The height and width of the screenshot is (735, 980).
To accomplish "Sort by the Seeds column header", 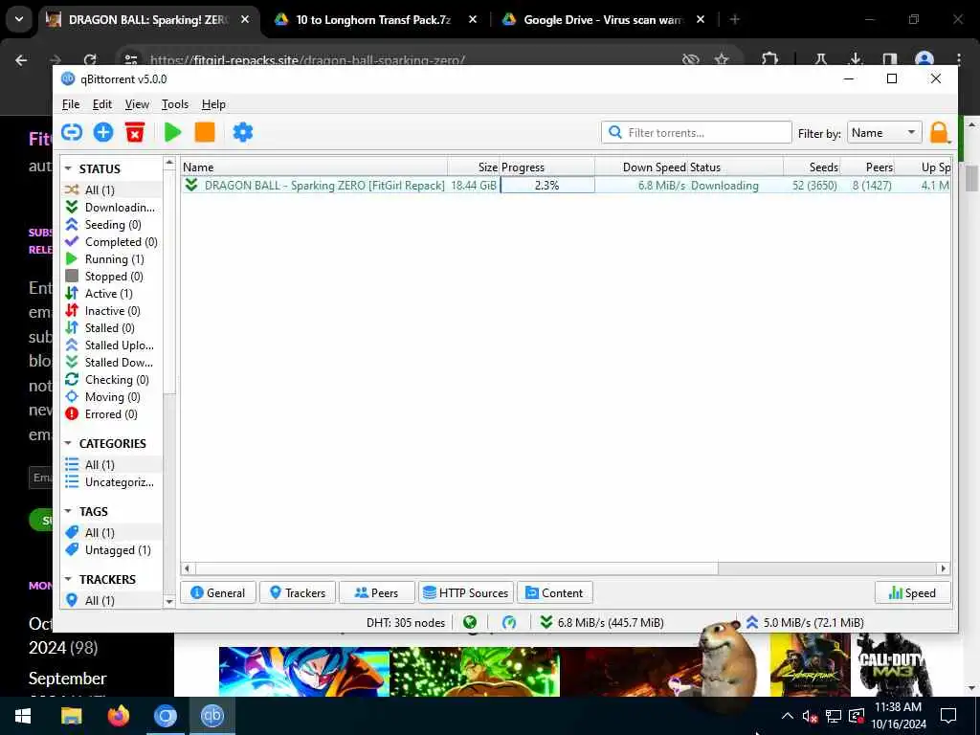I will 812,167.
